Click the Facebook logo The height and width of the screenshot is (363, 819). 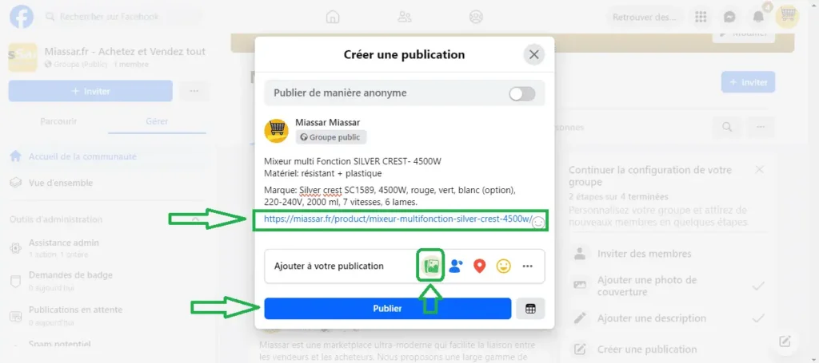point(22,17)
